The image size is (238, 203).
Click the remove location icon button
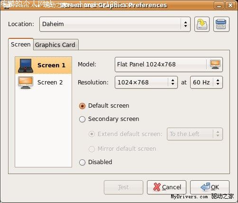click(x=221, y=24)
